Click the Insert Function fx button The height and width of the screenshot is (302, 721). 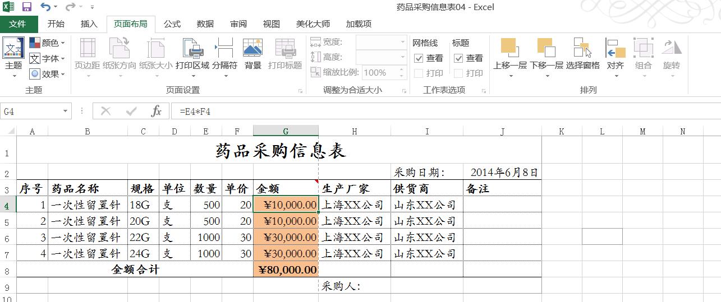tap(157, 111)
